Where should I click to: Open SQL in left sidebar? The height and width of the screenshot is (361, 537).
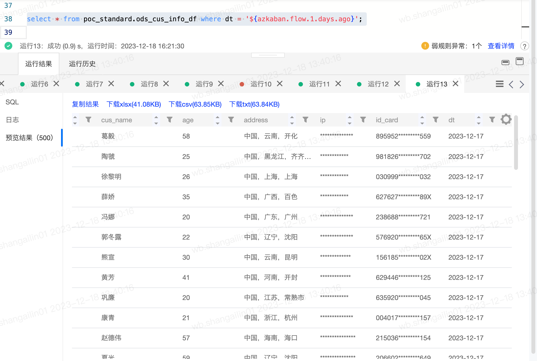coord(12,102)
